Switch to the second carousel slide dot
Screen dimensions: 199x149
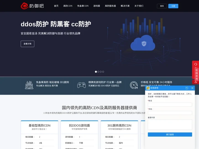98,72
